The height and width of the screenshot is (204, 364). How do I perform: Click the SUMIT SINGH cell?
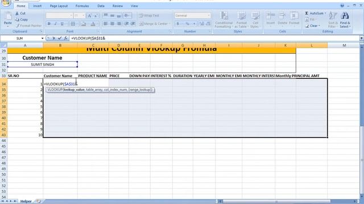pyautogui.click(x=43, y=65)
